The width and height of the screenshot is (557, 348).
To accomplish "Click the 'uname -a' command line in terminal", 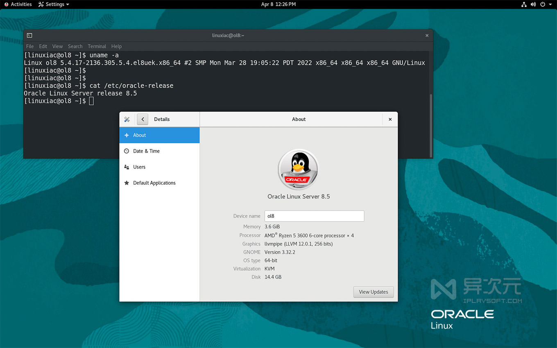I will pyautogui.click(x=72, y=55).
